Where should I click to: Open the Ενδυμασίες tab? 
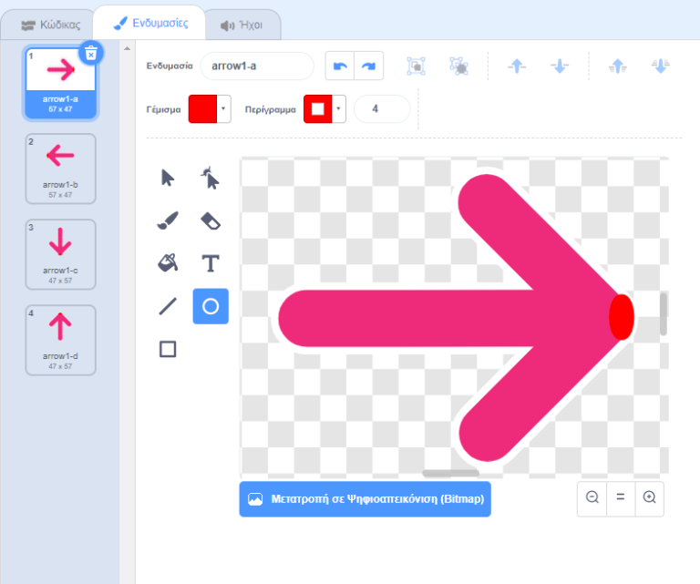[x=150, y=23]
